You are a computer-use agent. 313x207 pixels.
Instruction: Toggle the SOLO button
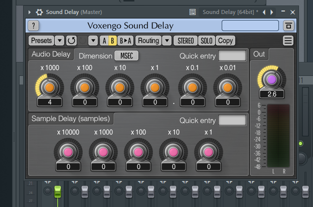point(206,40)
